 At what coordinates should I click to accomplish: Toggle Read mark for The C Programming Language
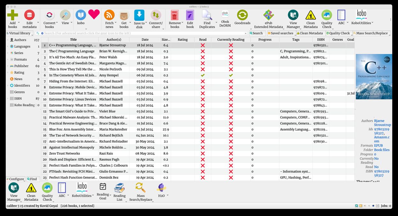click(x=203, y=51)
